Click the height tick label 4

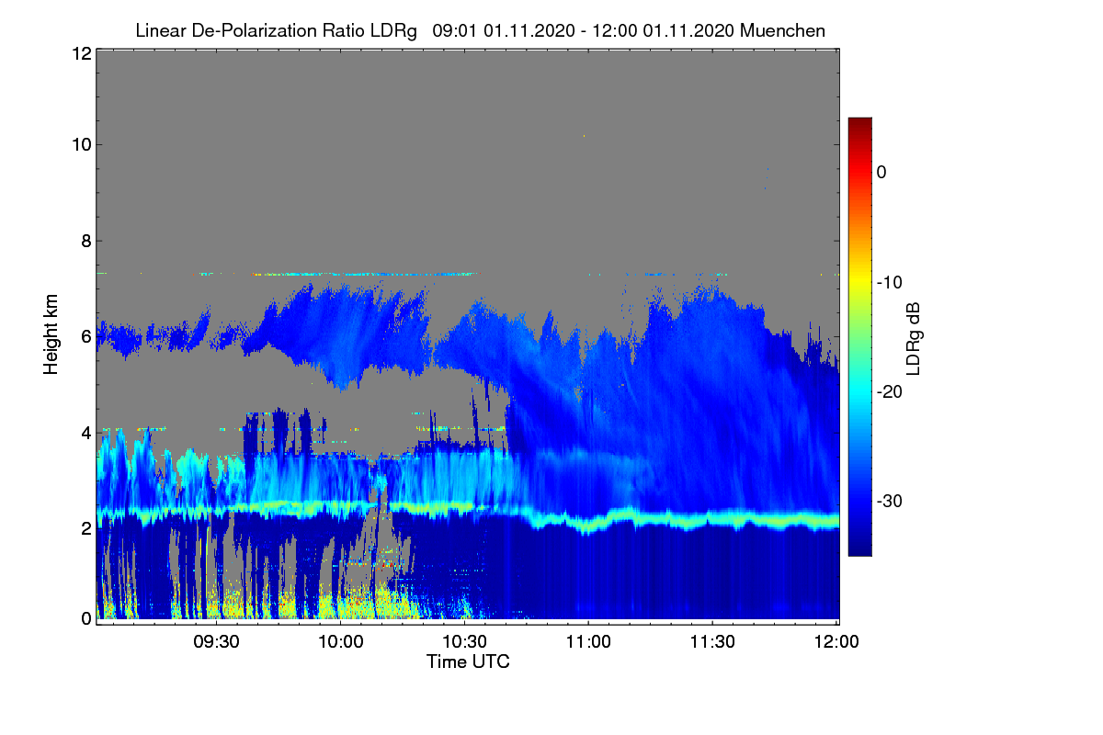(85, 433)
